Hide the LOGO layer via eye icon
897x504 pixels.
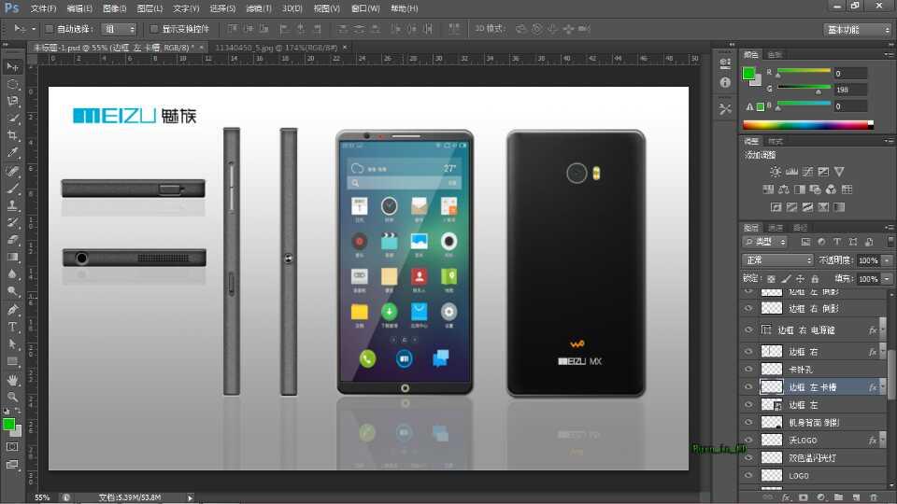tap(748, 475)
